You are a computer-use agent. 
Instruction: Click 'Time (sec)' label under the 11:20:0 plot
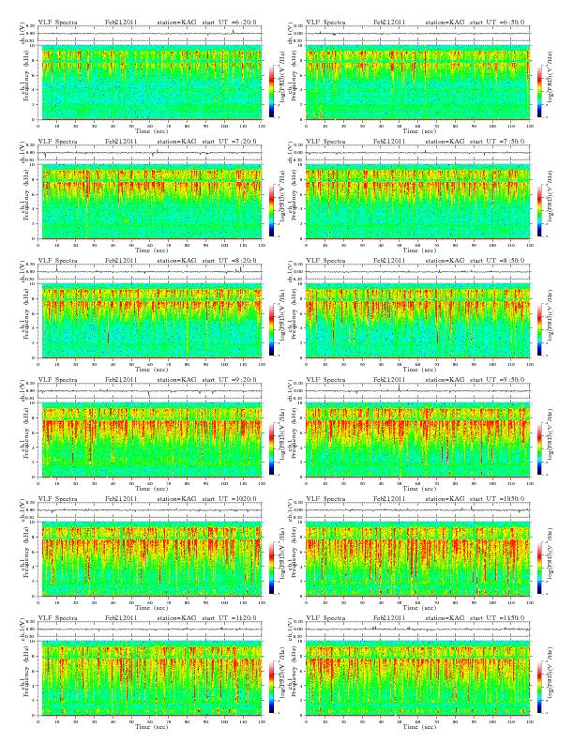pyautogui.click(x=152, y=726)
